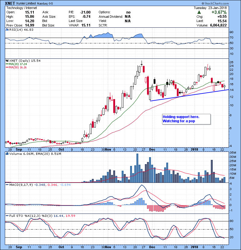Click the 35M tick on volume axis
Viewport: 241px width, 250px height.
[233, 153]
